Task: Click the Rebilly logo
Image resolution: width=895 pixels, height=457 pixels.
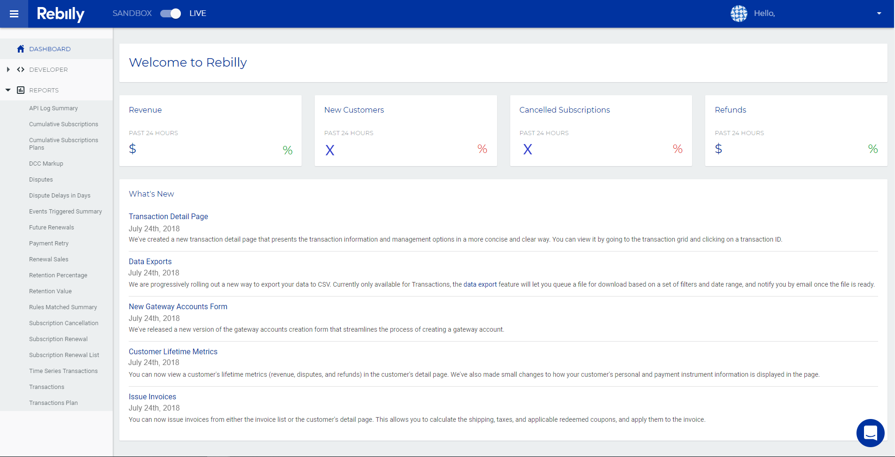Action: (61, 14)
